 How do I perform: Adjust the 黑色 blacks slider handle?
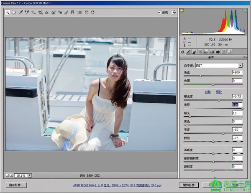[187, 125]
